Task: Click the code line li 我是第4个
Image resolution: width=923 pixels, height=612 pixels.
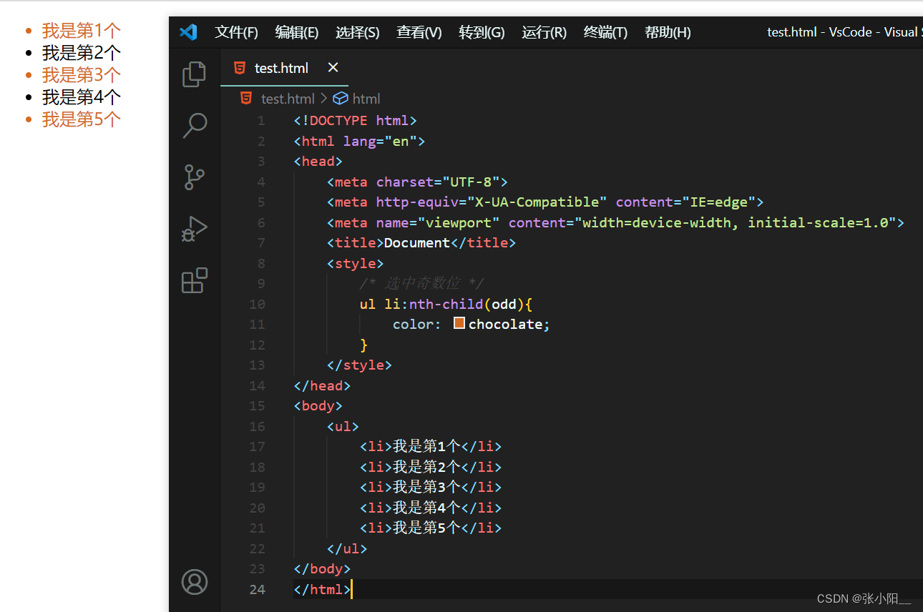Action: [431, 508]
